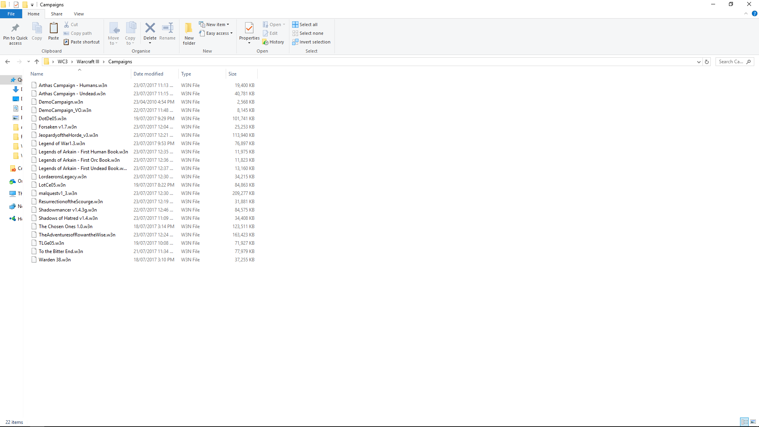Navigate to Warcraft III in breadcrumb
Screen dimensions: 759x427
pos(88,62)
